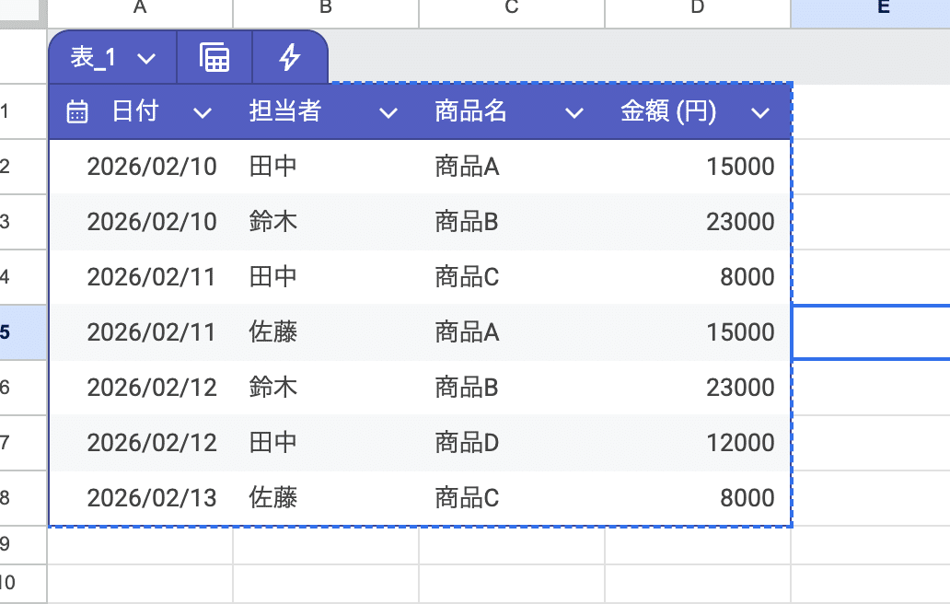950x604 pixels.
Task: Open the 商品名 column dropdown arrow
Action: click(574, 112)
